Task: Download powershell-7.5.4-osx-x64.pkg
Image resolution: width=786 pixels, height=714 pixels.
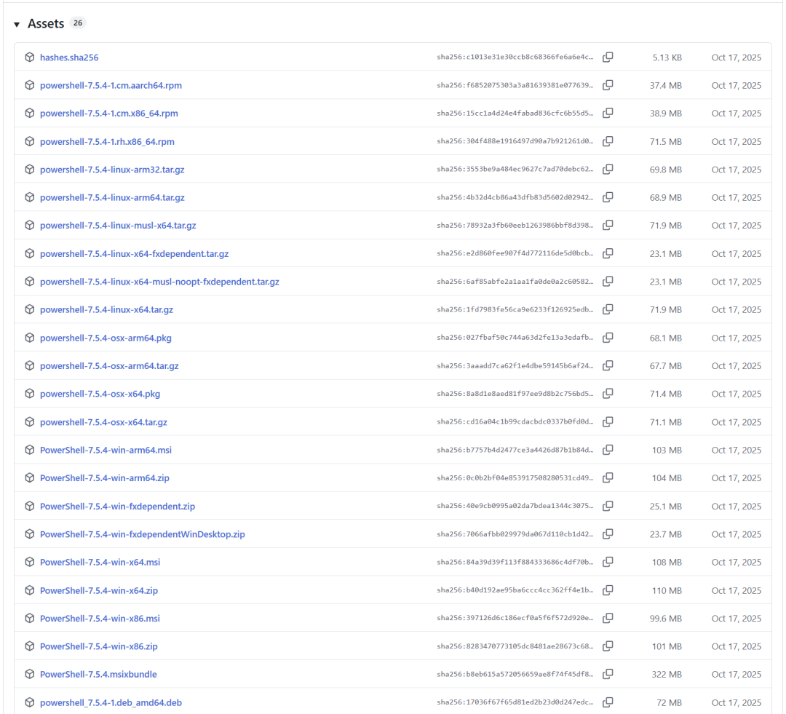Action: 100,394
